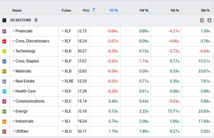
Task: Click the Ticker column header
Action: 66,11
